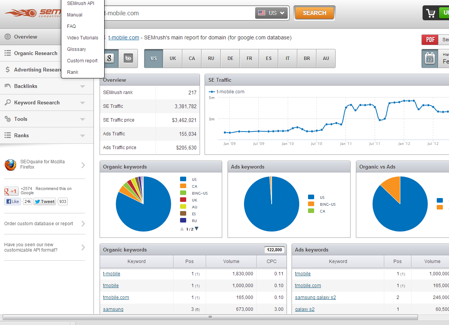Click the Overview globe icon in sidebar
This screenshot has width=449, height=325.
click(x=8, y=37)
